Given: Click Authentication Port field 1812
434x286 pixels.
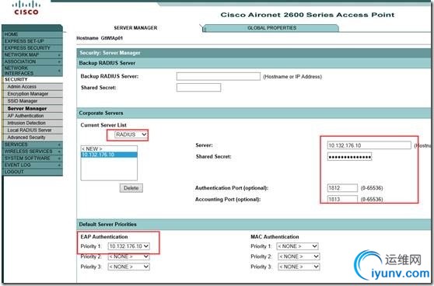Looking at the screenshot, I should [x=342, y=188].
